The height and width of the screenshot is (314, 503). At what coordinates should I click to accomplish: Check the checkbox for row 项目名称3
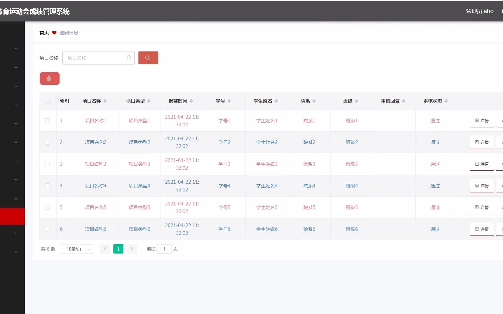click(47, 164)
